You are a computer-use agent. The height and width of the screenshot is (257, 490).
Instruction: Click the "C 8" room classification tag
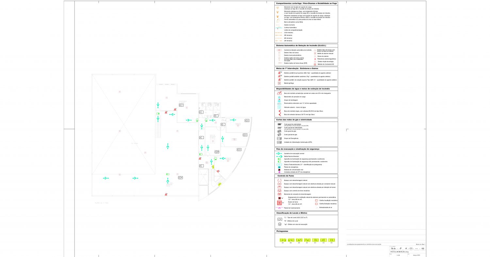[180, 178]
